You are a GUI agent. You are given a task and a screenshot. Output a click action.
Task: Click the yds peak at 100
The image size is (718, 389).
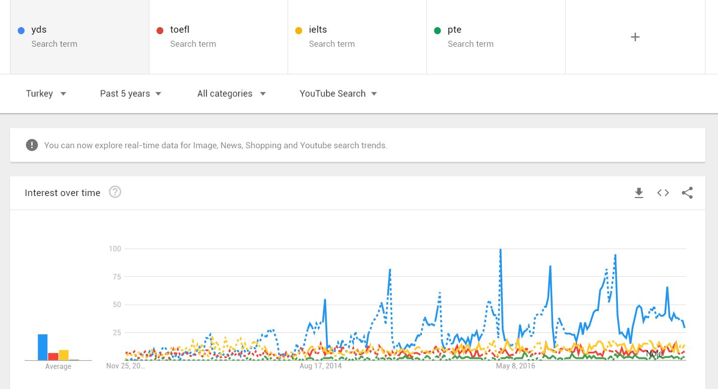point(500,250)
